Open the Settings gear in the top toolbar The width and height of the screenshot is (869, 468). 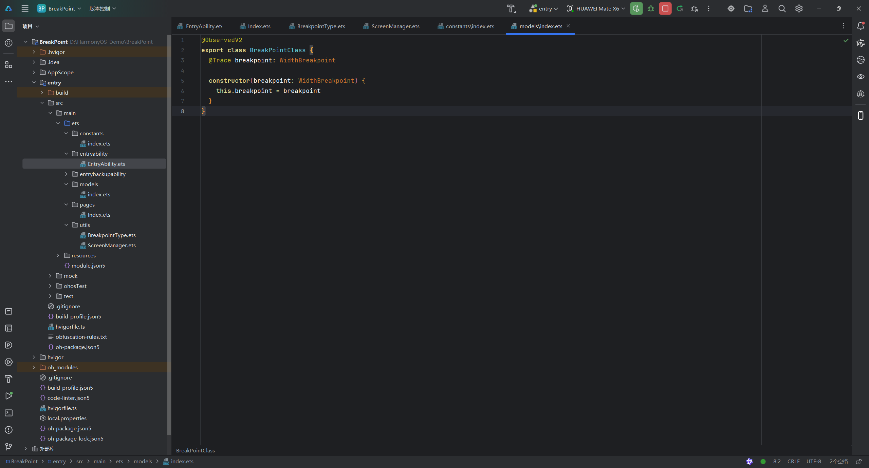click(799, 8)
